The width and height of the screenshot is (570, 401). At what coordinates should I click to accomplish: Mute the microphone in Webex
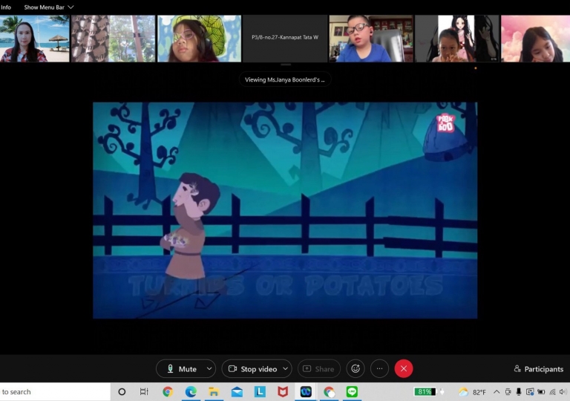click(x=181, y=368)
